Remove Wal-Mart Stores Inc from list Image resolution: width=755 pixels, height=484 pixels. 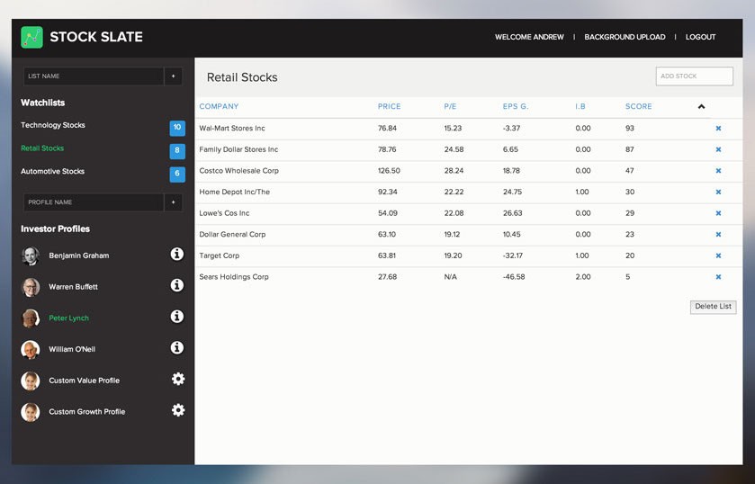pyautogui.click(x=718, y=129)
